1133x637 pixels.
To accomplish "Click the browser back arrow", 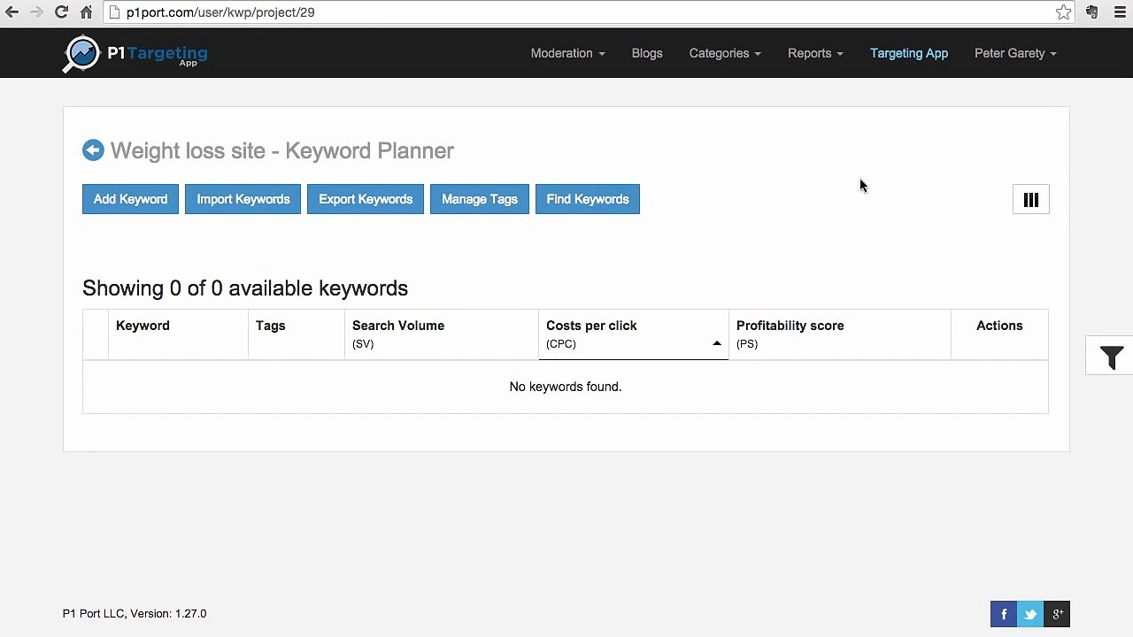I will click(12, 12).
